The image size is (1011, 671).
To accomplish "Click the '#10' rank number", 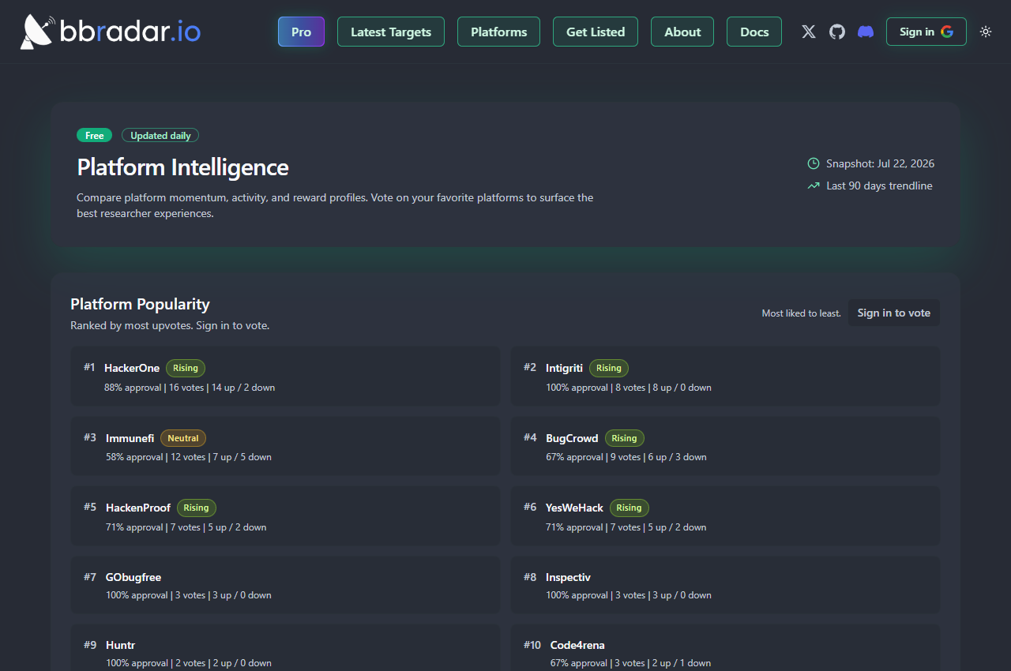I will (532, 645).
